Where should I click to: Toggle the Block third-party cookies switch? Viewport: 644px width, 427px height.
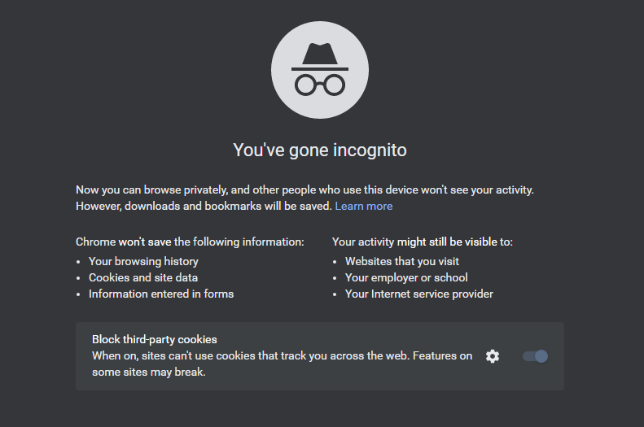coord(535,356)
